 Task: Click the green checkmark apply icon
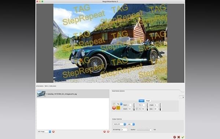pyautogui.click(x=183, y=137)
